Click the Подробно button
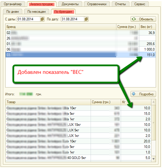This screenshot has height=168, width=163. click(143, 94)
